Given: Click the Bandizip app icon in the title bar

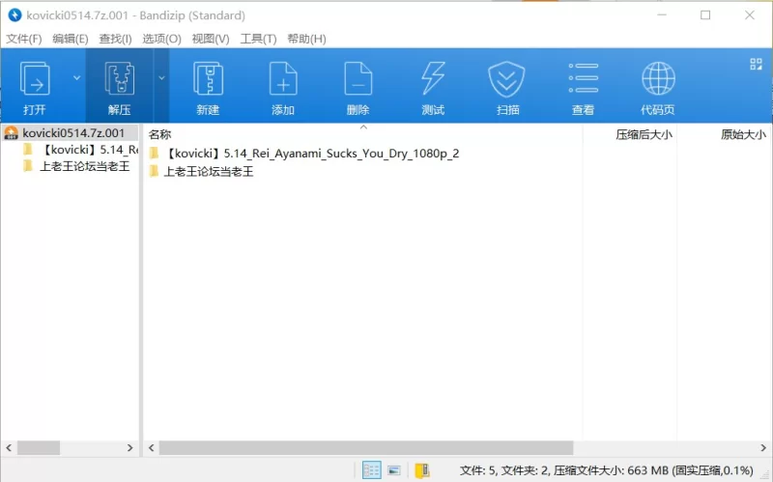Looking at the screenshot, I should (14, 15).
